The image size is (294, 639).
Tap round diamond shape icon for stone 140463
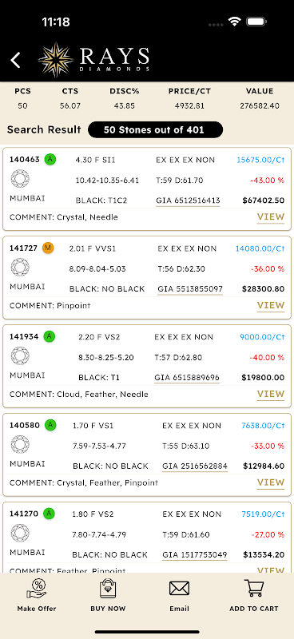[20, 179]
